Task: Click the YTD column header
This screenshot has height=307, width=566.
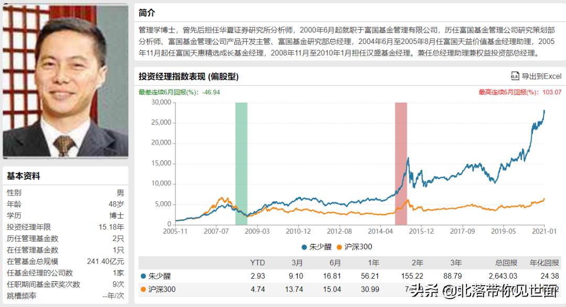Action: point(258,262)
